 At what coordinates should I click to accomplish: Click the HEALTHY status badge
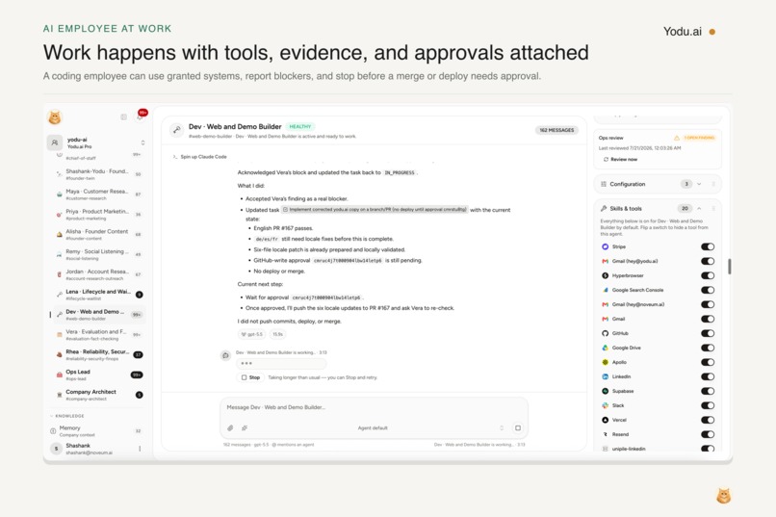tap(300, 127)
